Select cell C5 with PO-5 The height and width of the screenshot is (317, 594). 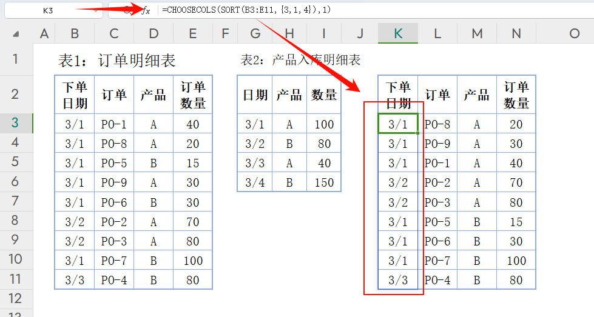(114, 162)
